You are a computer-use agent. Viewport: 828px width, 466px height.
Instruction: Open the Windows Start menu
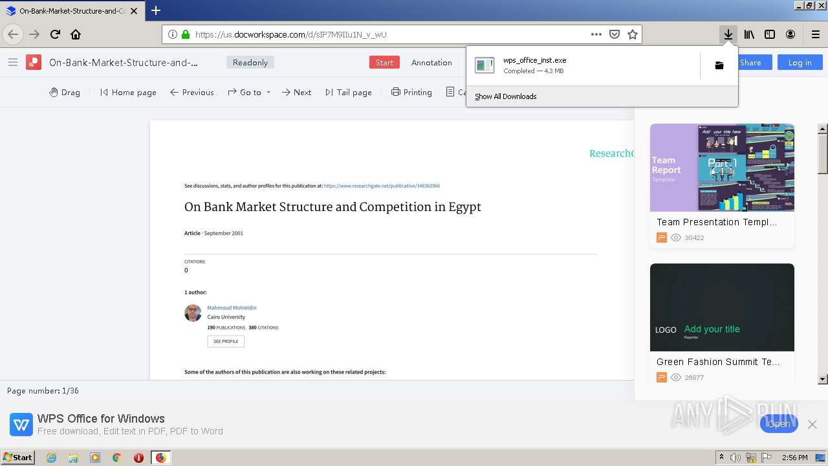[x=18, y=457]
